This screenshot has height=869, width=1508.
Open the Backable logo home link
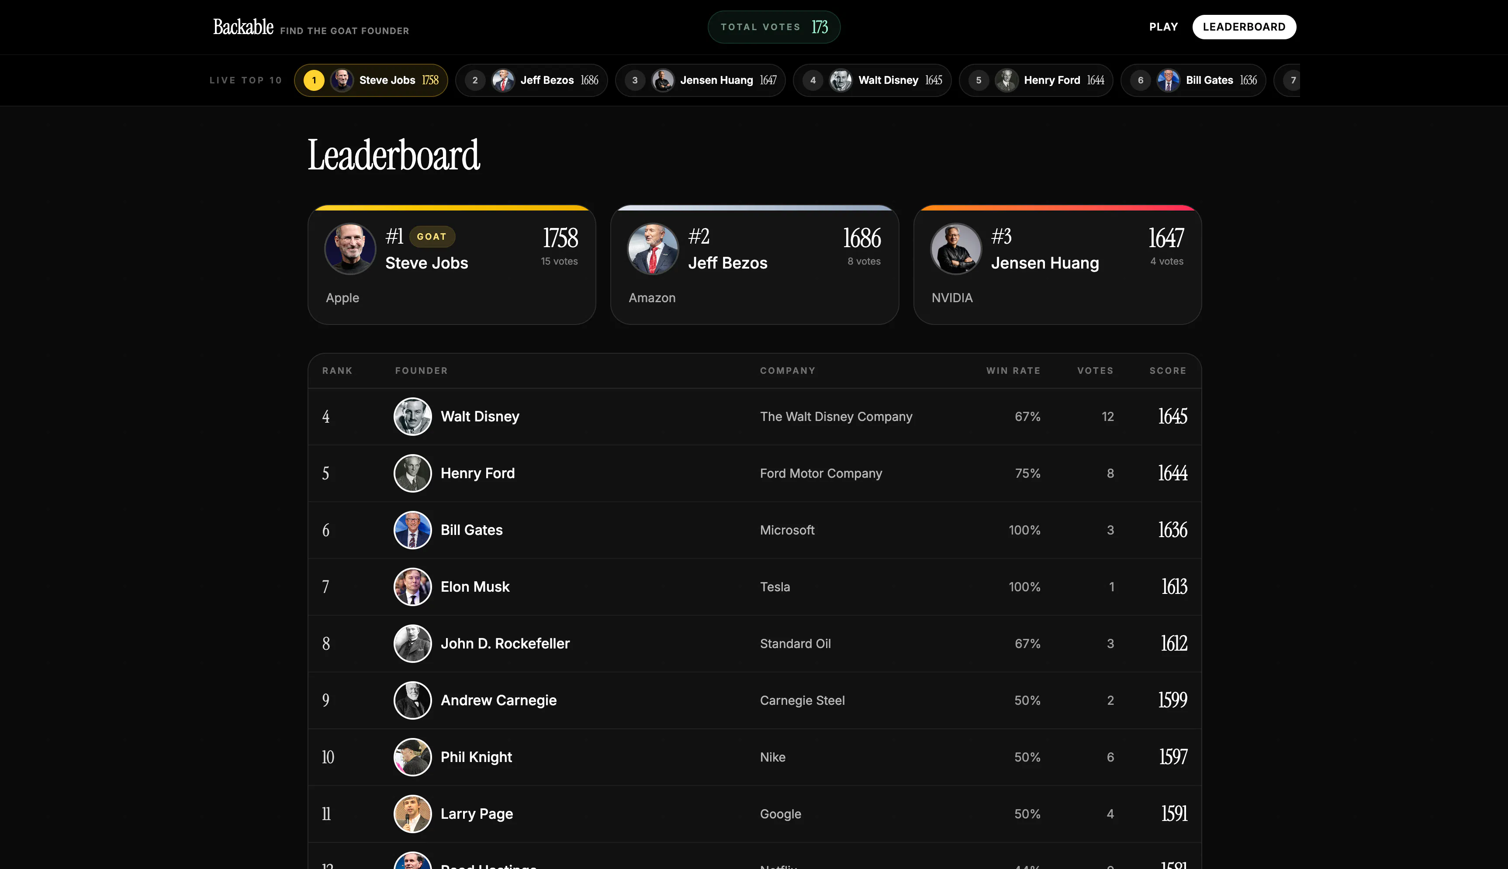click(243, 27)
